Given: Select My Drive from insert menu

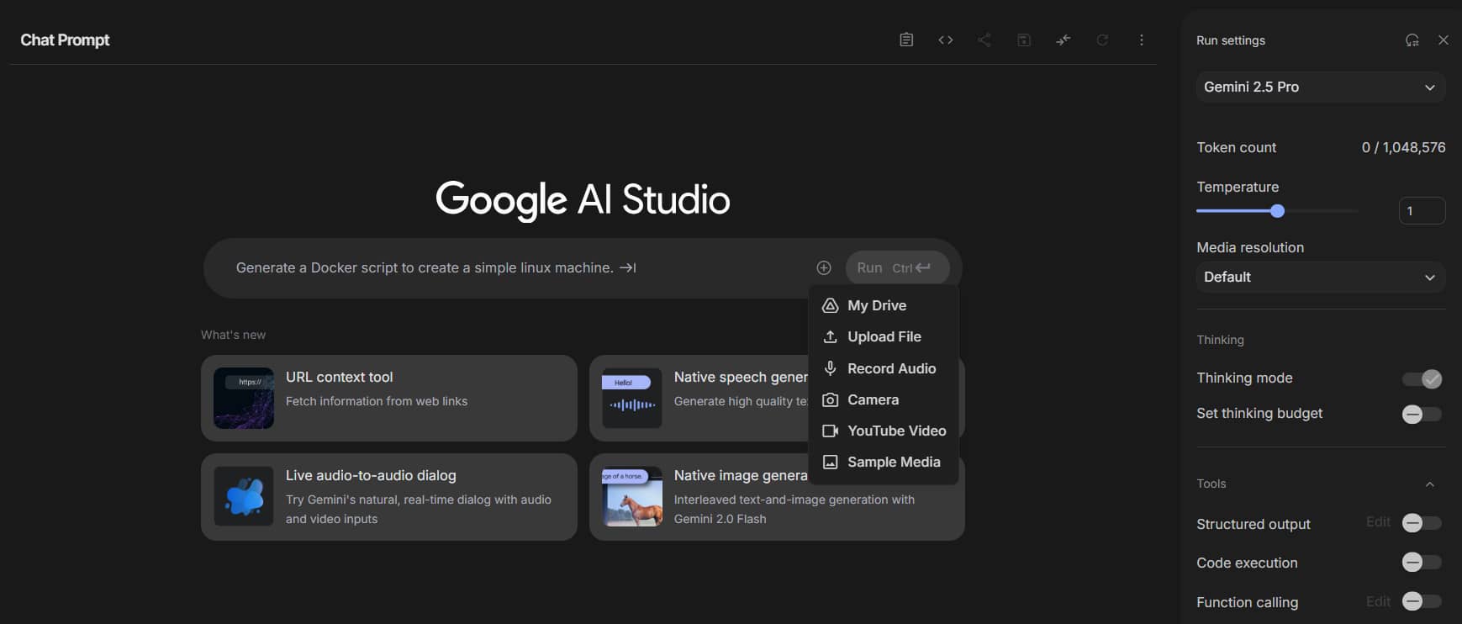Looking at the screenshot, I should (x=884, y=305).
